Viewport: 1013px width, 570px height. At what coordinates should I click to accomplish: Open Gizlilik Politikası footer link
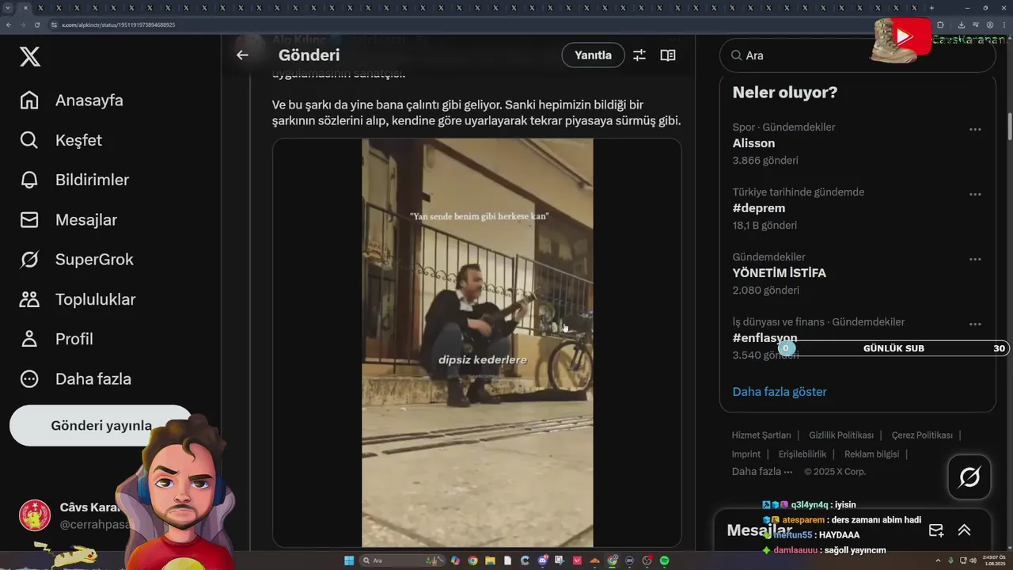click(841, 435)
